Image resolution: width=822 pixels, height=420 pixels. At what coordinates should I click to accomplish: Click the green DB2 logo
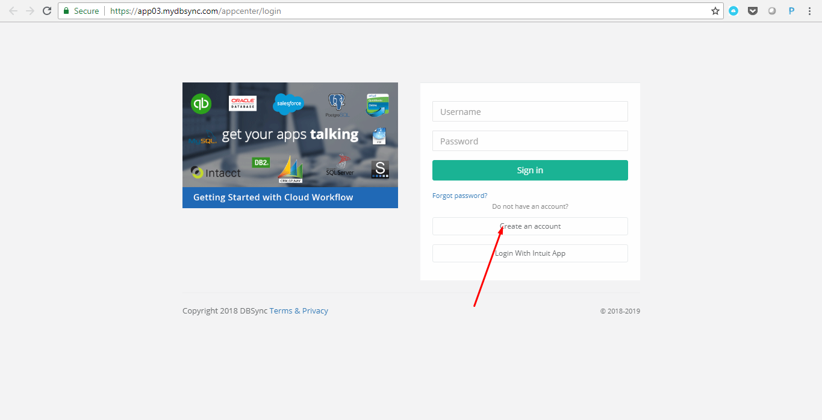click(261, 162)
